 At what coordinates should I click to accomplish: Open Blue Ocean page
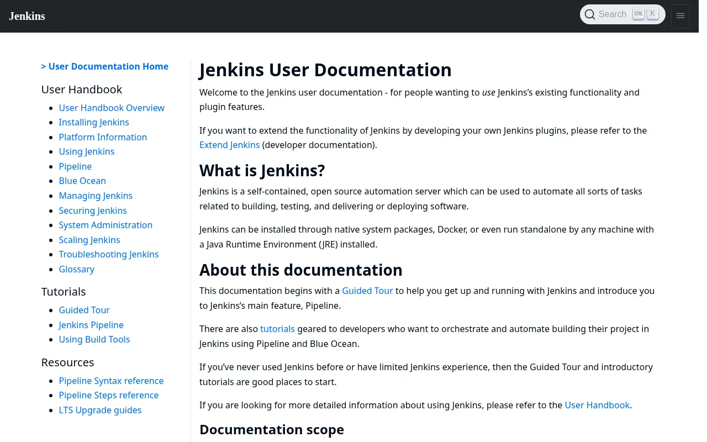point(82,181)
